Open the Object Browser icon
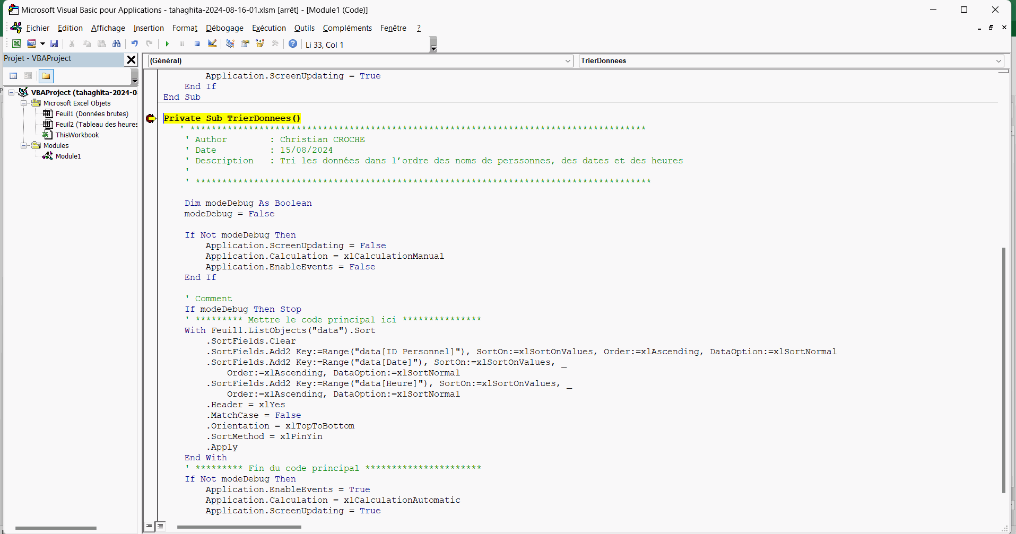1016x534 pixels. (x=260, y=44)
